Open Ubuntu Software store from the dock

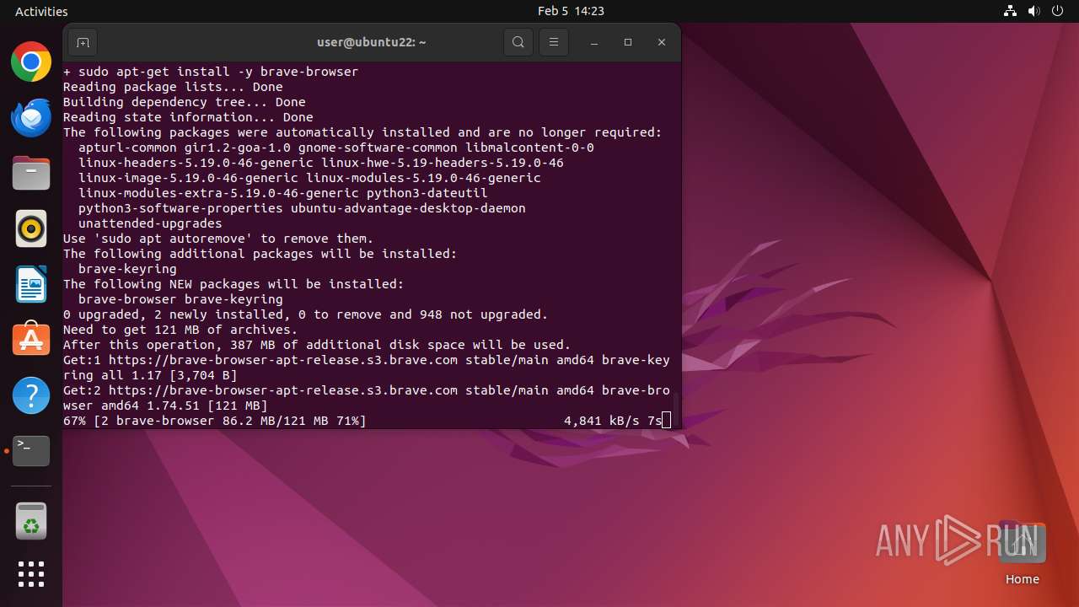31,339
